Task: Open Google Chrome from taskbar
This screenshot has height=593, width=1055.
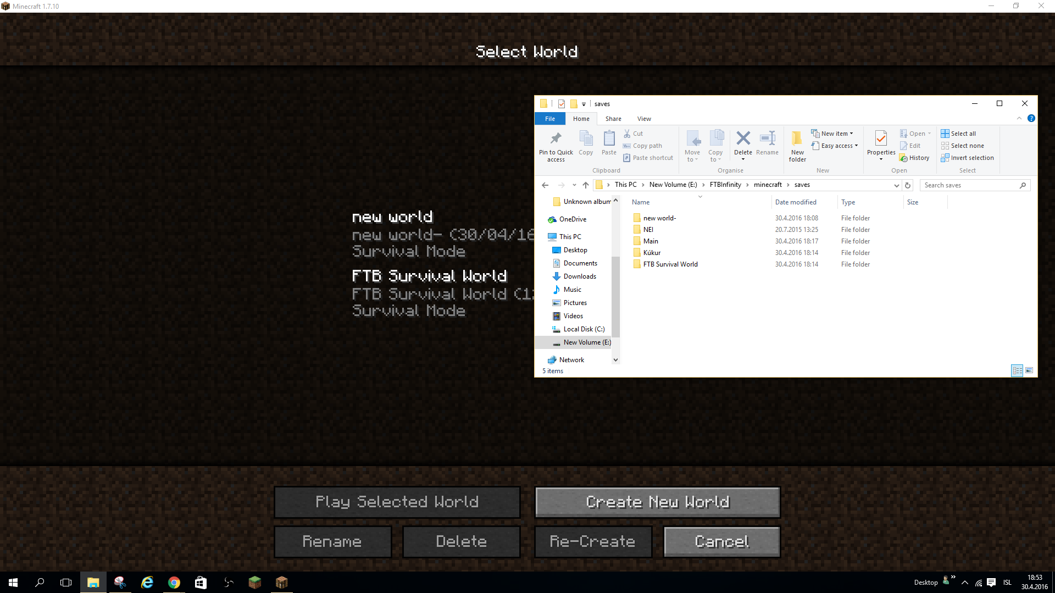Action: pyautogui.click(x=174, y=583)
